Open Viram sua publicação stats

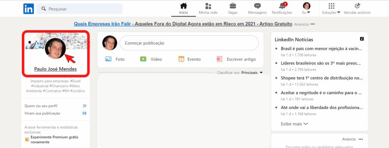tap(55, 113)
